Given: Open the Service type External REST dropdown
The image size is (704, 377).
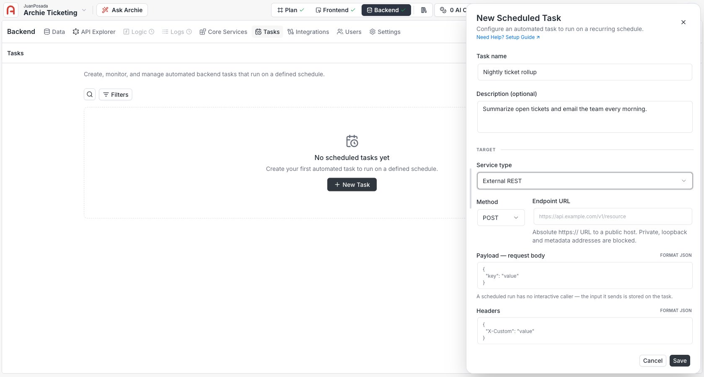Looking at the screenshot, I should pos(585,181).
